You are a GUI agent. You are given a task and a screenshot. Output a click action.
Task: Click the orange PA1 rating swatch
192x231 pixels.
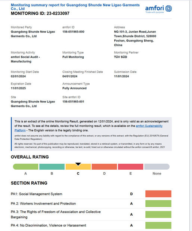tap(158, 194)
